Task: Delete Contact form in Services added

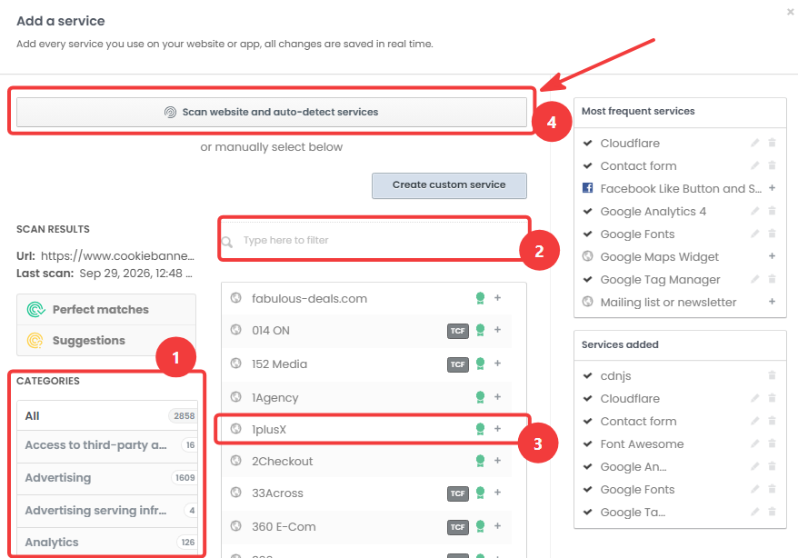Action: [x=772, y=421]
